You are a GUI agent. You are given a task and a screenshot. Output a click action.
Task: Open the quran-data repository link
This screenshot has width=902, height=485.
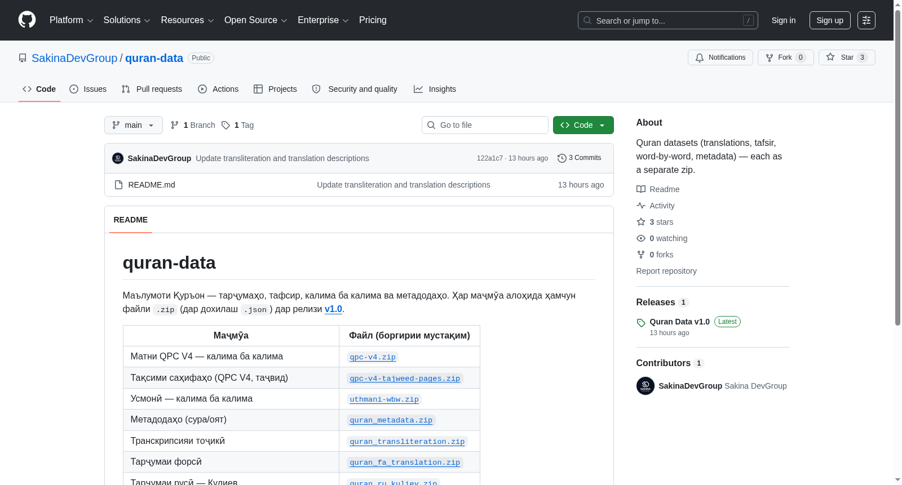point(154,58)
